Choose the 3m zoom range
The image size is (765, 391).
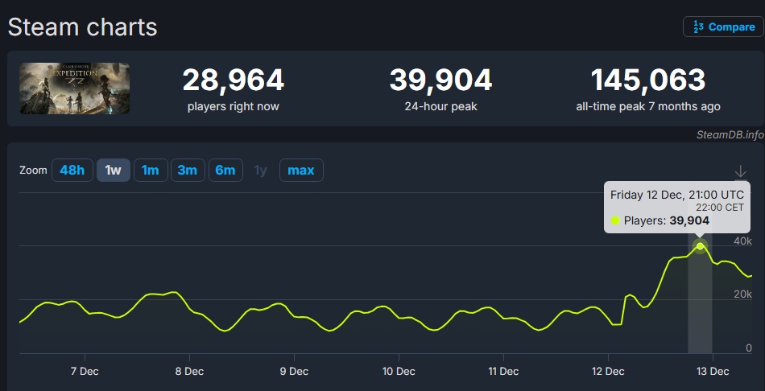pyautogui.click(x=188, y=171)
